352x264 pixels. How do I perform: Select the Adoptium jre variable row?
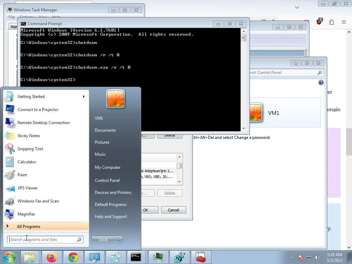tap(159, 171)
